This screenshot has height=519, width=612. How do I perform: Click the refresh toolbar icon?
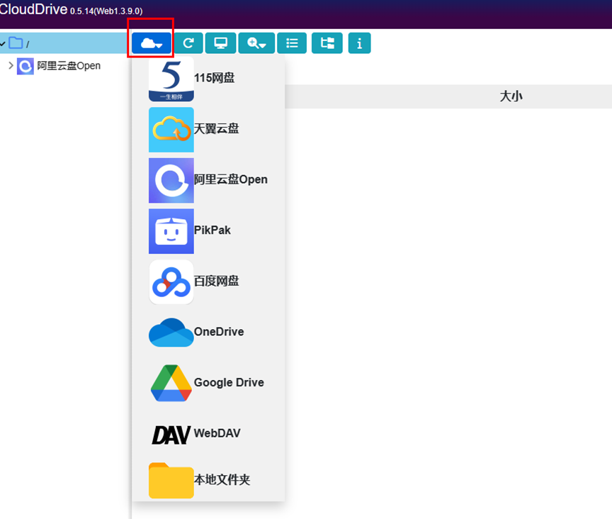(188, 43)
